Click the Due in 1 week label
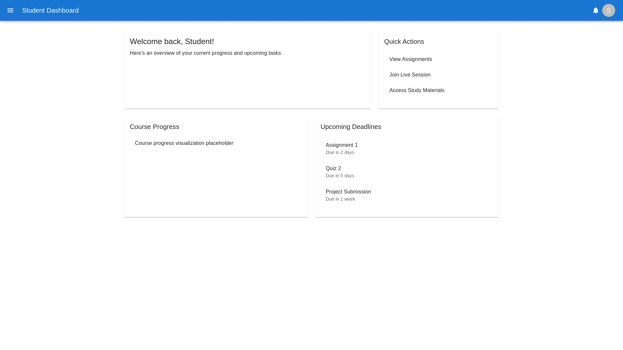This screenshot has height=350, width=623. pyautogui.click(x=340, y=199)
